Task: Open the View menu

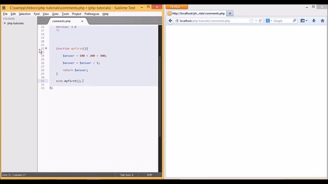Action: click(x=46, y=14)
